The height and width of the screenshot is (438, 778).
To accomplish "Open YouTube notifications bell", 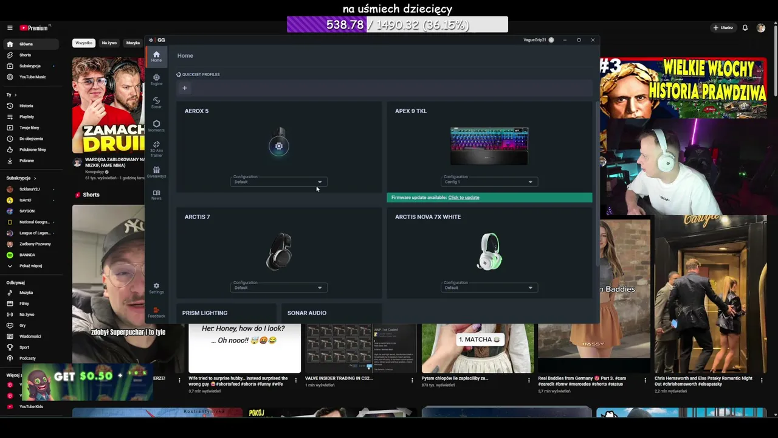I will [x=745, y=28].
